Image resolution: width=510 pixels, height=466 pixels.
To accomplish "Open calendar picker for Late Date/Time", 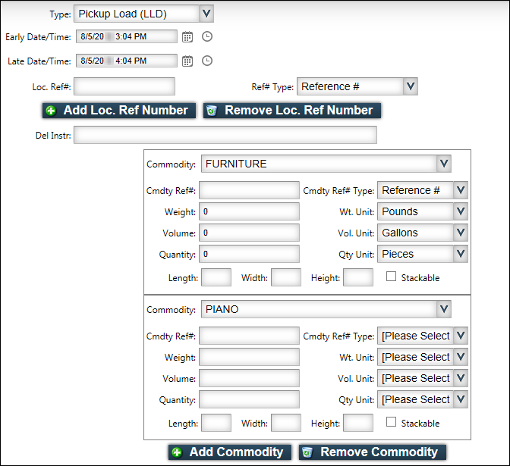I will [187, 61].
